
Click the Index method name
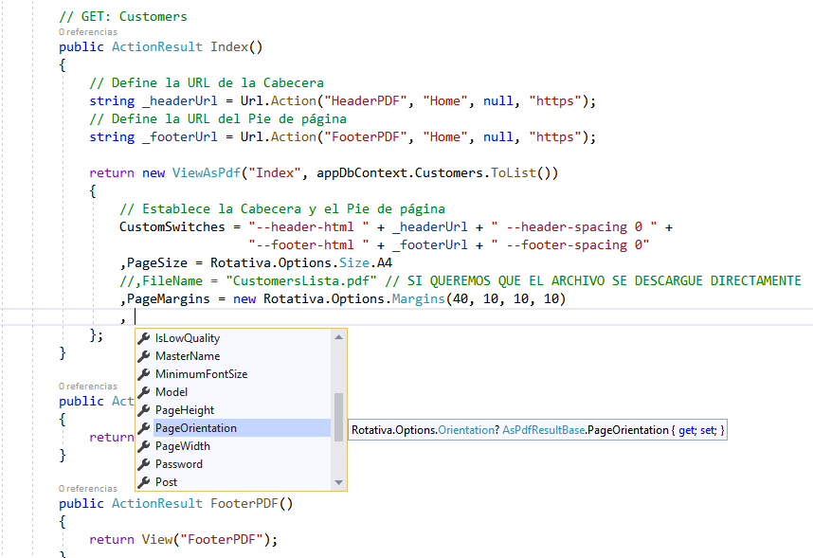(229, 46)
